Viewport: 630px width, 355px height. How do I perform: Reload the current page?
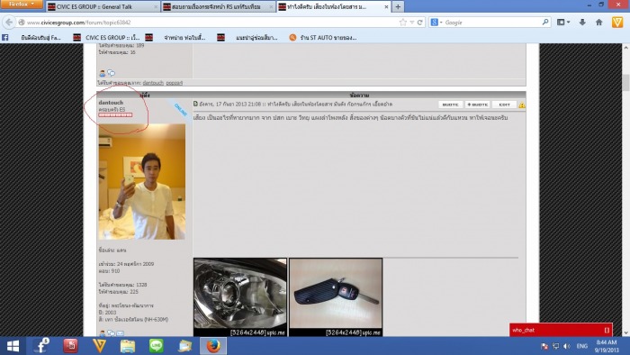click(420, 23)
